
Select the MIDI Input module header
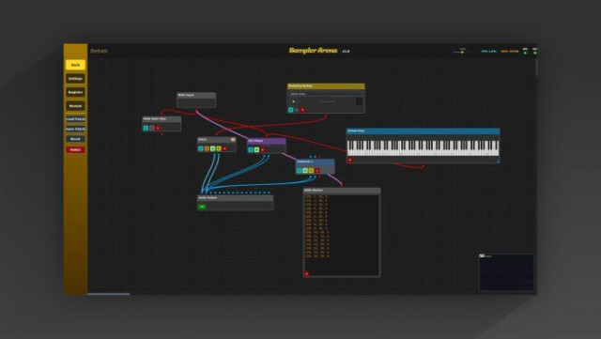(x=196, y=95)
